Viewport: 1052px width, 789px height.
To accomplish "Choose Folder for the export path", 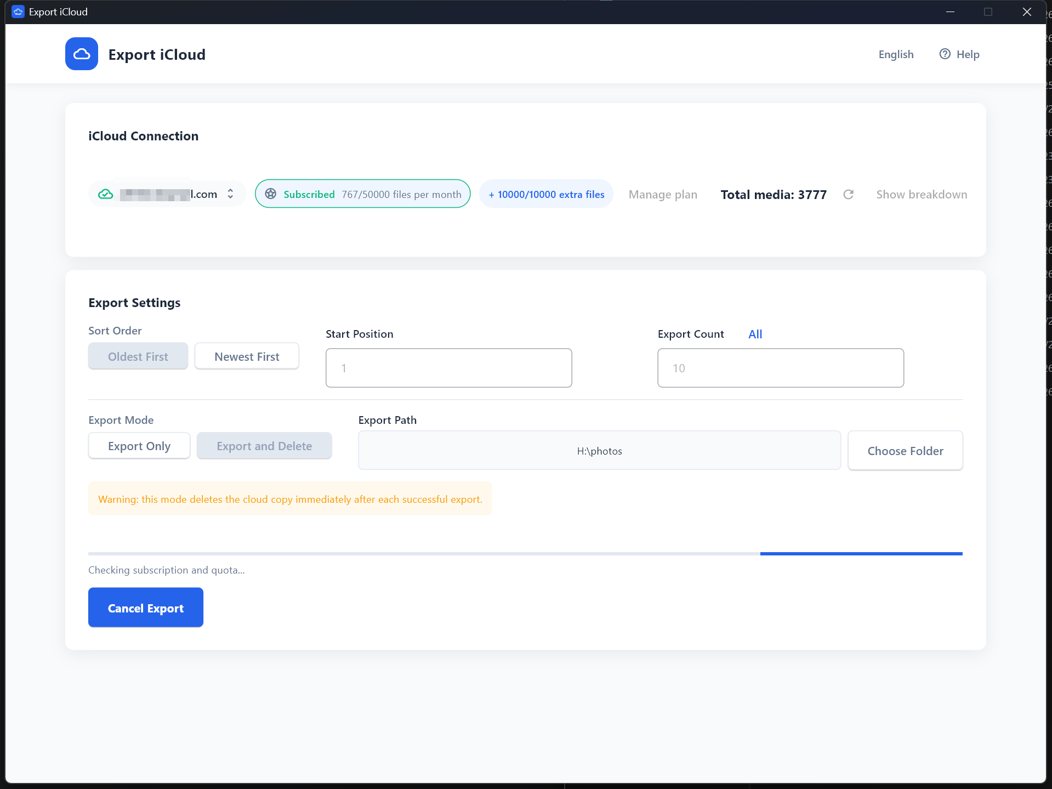I will pos(905,450).
